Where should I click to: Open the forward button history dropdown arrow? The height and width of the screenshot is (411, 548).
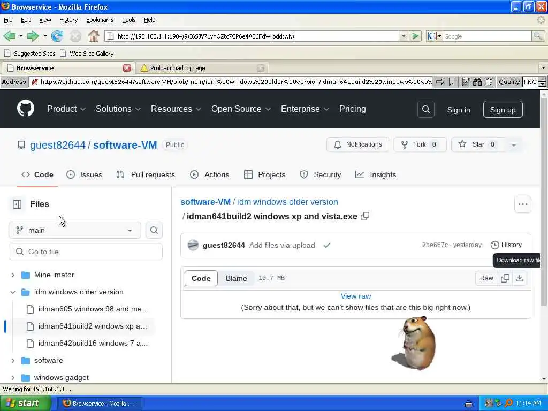coord(45,36)
